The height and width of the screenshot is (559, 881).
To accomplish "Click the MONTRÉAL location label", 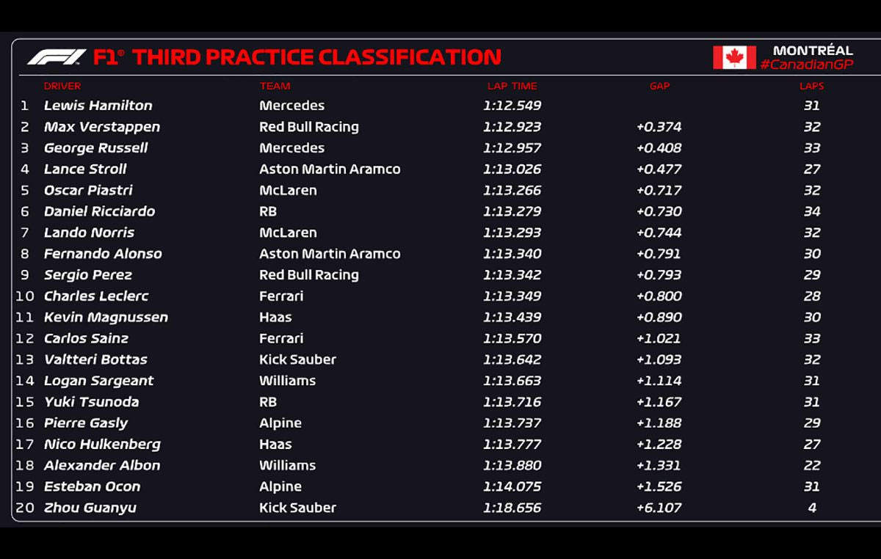I will [x=813, y=51].
